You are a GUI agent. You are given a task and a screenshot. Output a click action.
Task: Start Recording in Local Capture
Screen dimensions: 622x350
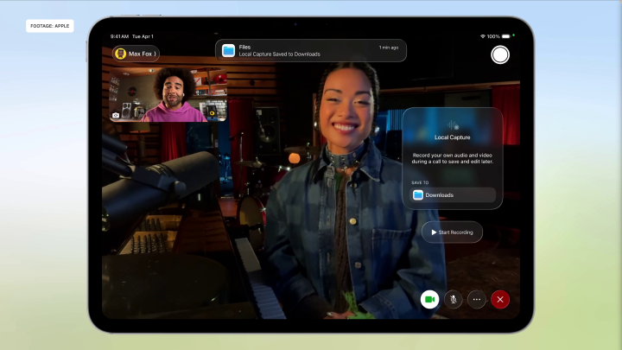(452, 232)
